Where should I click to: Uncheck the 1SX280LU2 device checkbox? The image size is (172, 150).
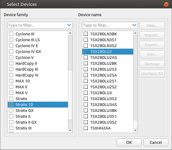pyautogui.click(x=86, y=51)
